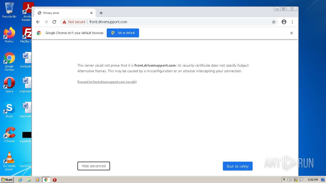Launch Opera from the desktop
This screenshot has width=326, height=183.
(9, 85)
